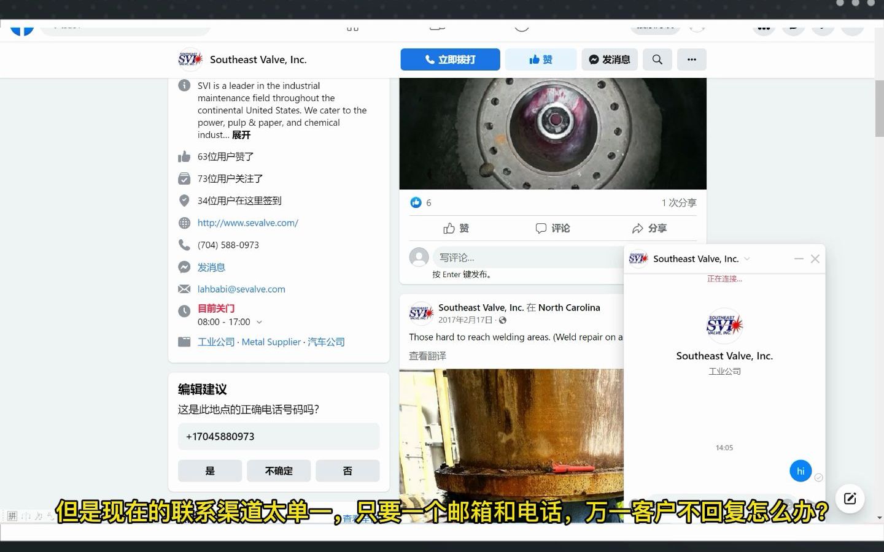The image size is (884, 552).
Task: Click the IME keyboard icon at bottom left
Action: (x=12, y=516)
